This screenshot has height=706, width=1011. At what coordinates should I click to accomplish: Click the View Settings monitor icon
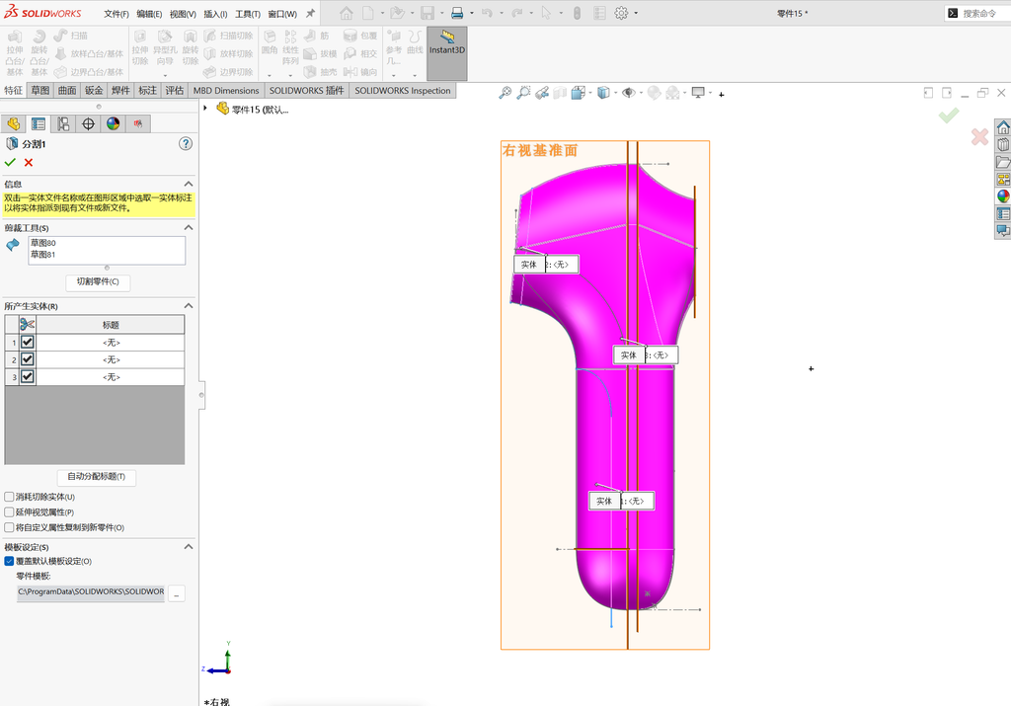click(698, 93)
